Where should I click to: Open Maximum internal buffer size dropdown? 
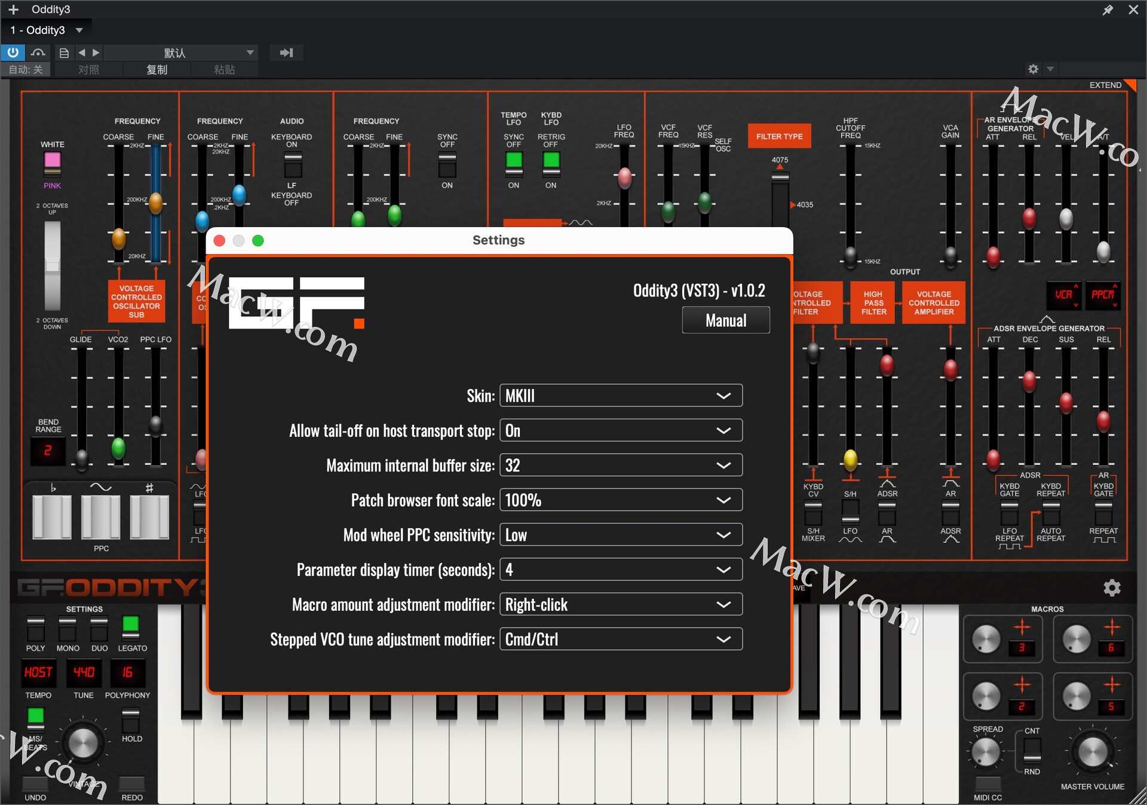click(621, 465)
